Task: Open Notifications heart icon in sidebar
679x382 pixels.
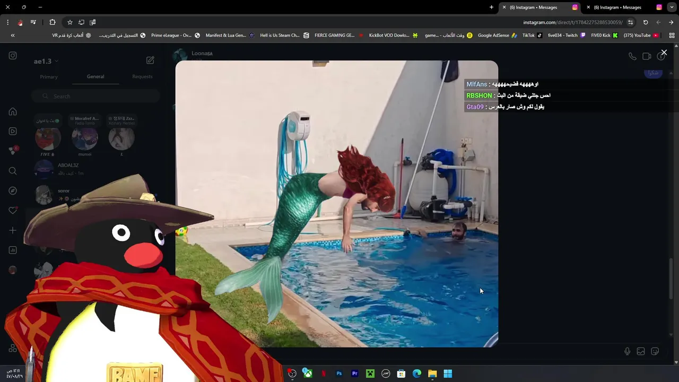Action: click(x=13, y=210)
